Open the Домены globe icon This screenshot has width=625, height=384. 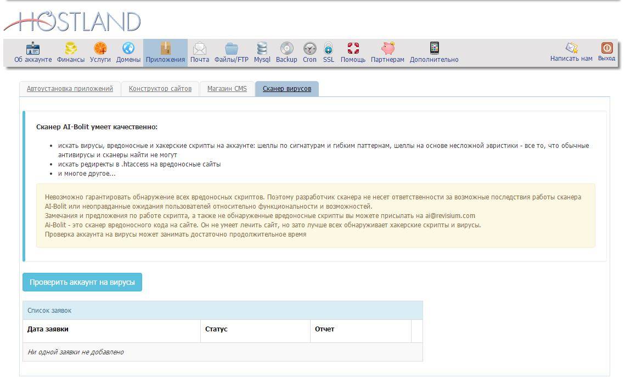[128, 49]
